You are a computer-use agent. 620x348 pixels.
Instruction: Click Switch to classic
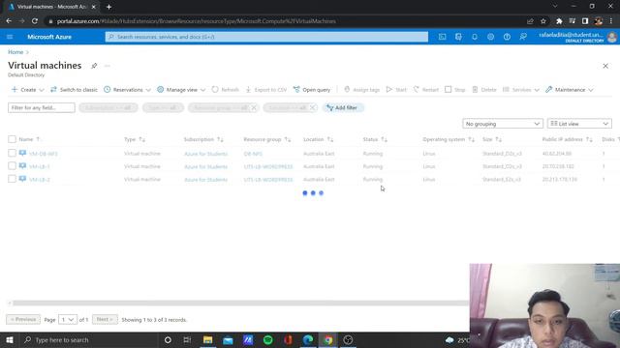(x=74, y=90)
